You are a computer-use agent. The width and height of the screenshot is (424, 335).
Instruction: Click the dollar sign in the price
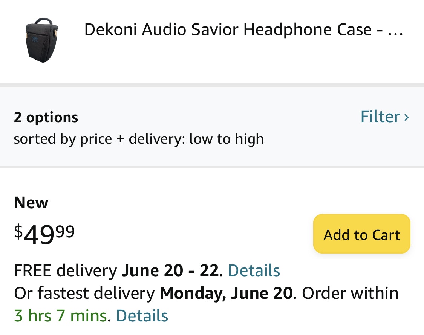[18, 231]
